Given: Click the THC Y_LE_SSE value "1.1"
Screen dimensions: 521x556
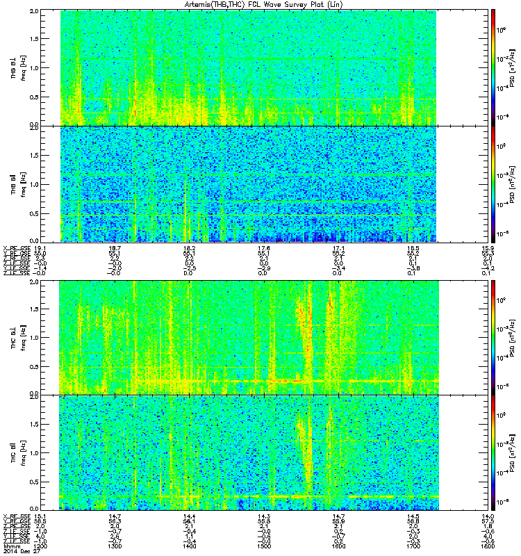Looking at the screenshot, I should click(x=189, y=537).
